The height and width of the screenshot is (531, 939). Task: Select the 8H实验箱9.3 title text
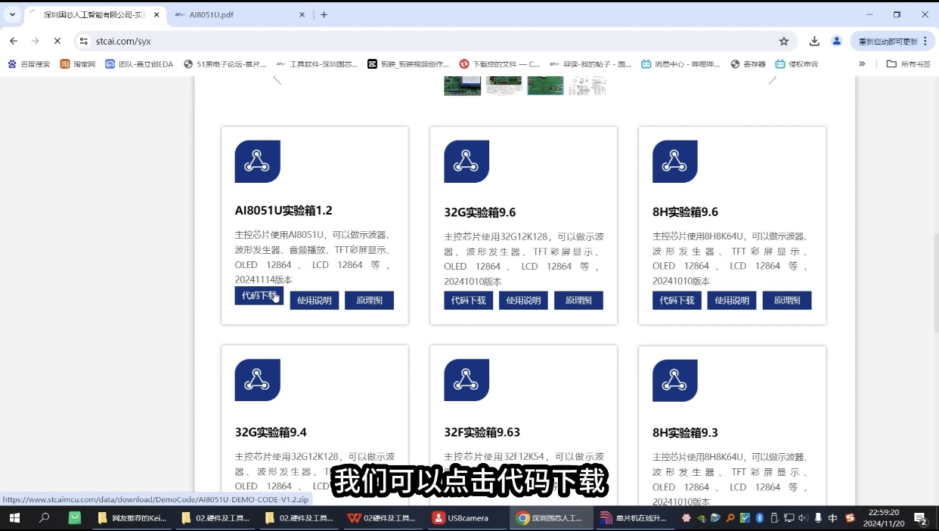[685, 432]
